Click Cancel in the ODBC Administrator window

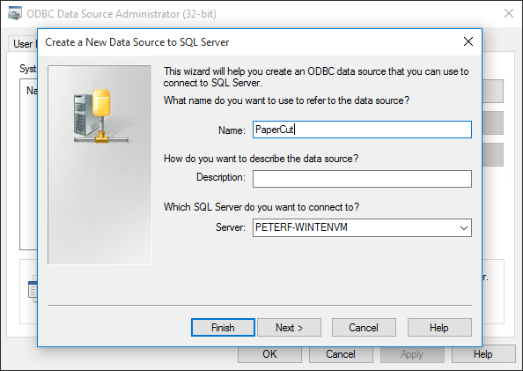coord(341,354)
